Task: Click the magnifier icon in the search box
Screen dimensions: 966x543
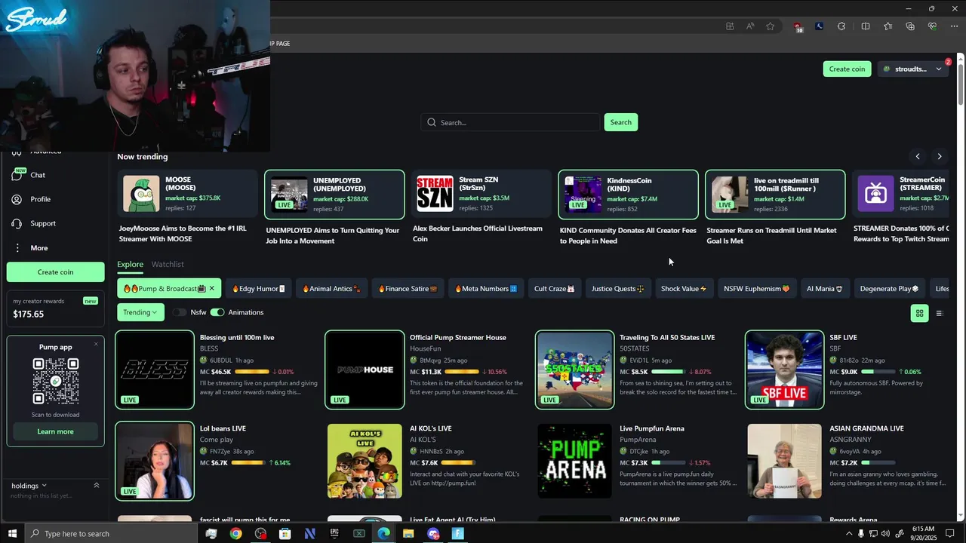Action: (x=432, y=122)
